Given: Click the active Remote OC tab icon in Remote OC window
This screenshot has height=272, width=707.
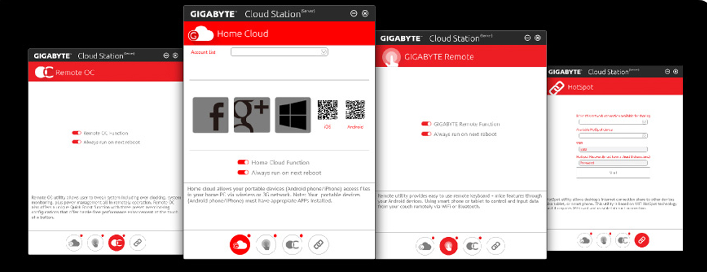Looking at the screenshot, I should [x=116, y=243].
